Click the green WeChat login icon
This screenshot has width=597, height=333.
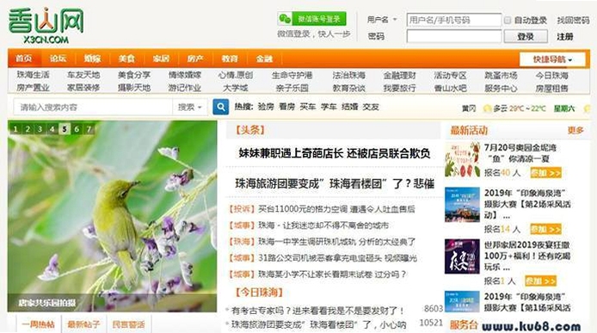285,19
